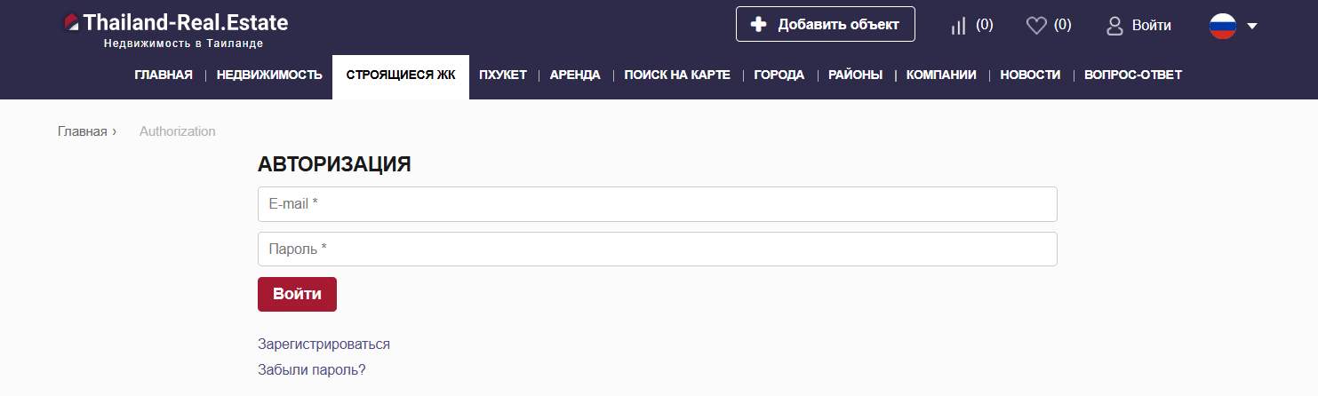Follow the Зарегистрироваться link
The image size is (1318, 396).
324,345
